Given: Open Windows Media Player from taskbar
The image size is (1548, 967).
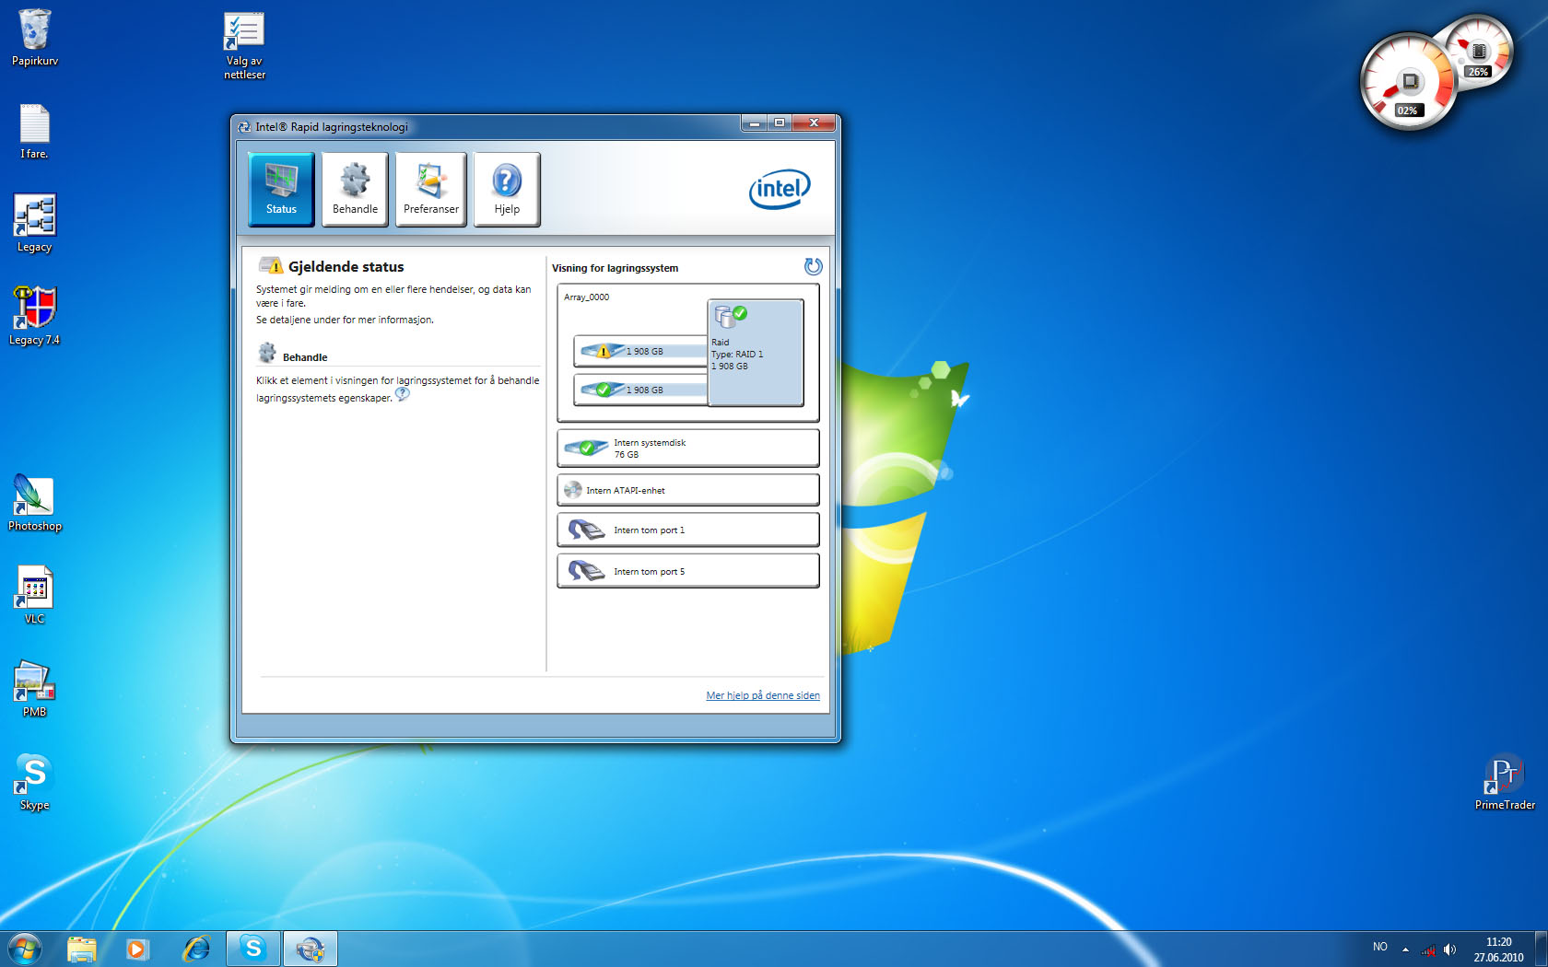Looking at the screenshot, I should click(137, 949).
